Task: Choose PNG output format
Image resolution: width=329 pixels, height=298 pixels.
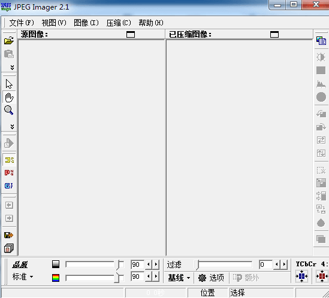Action: coord(9,173)
